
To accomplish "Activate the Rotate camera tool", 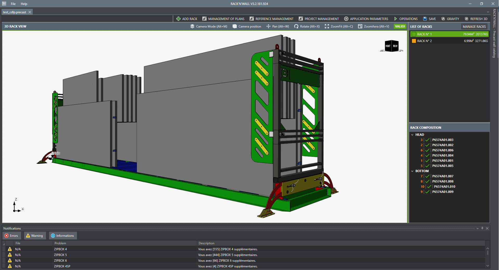I will tap(307, 26).
